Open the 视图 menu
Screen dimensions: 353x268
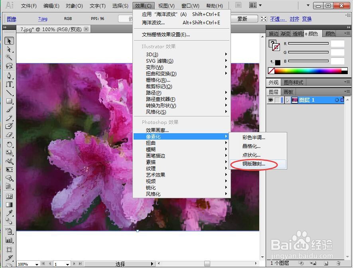[x=166, y=5]
